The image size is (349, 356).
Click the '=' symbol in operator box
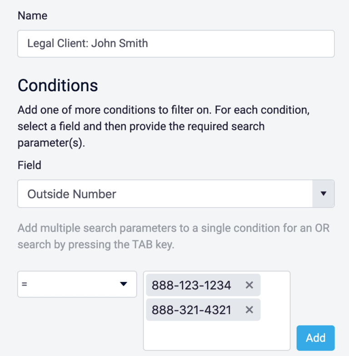point(25,284)
